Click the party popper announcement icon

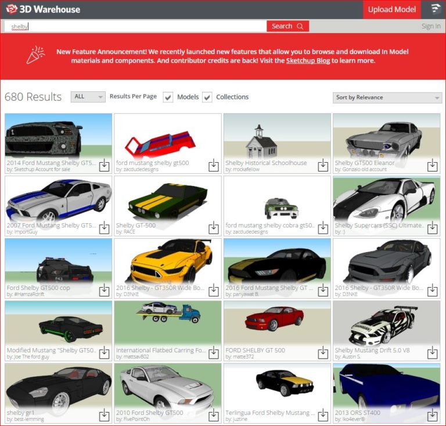(35, 55)
